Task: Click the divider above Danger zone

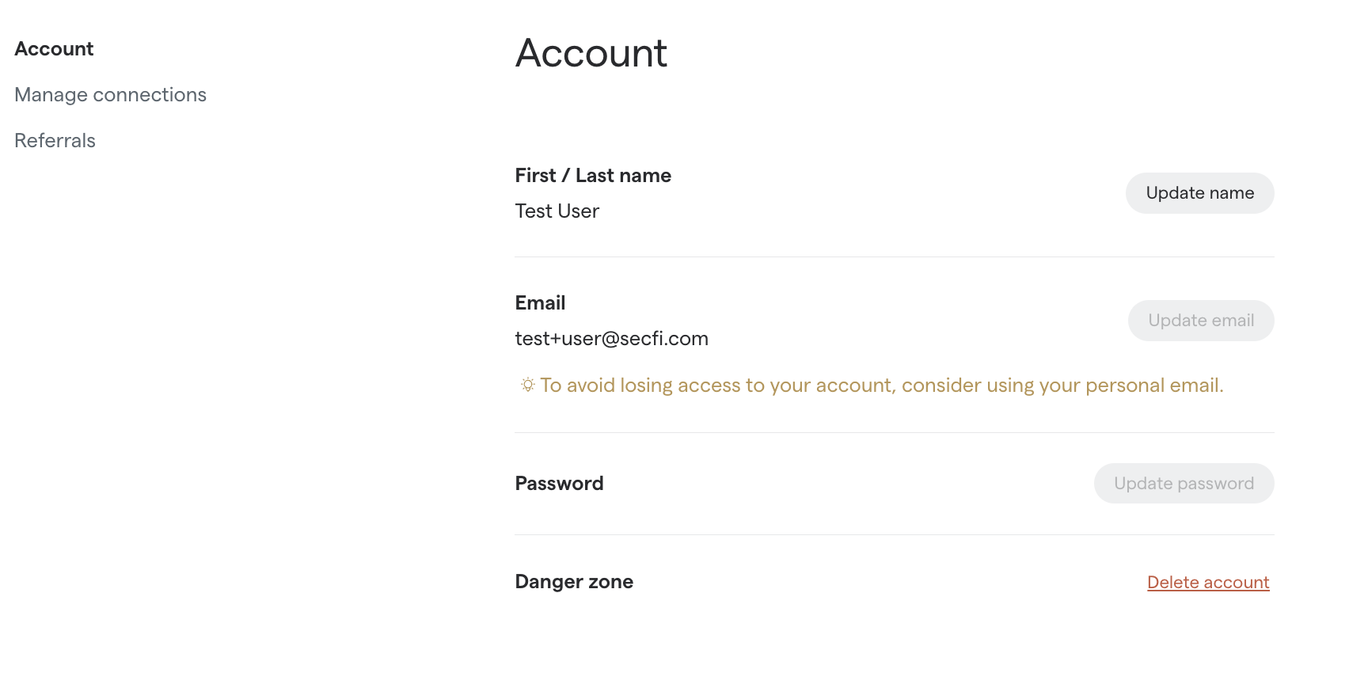Action: [893, 534]
